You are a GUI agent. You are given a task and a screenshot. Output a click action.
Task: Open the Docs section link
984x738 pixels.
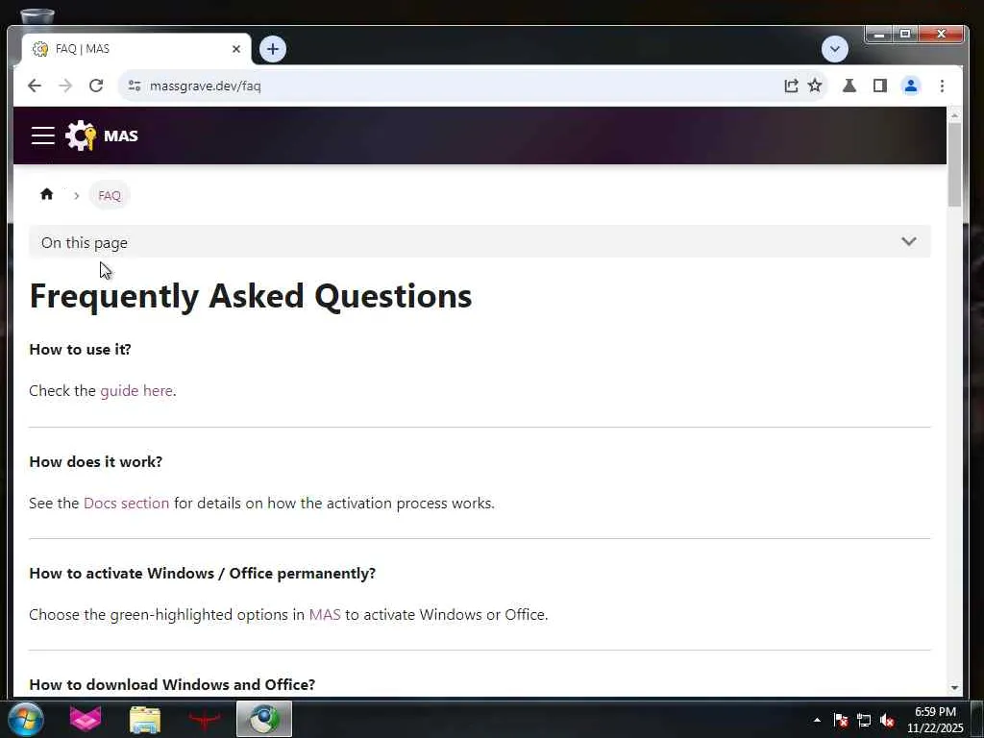pyautogui.click(x=126, y=503)
